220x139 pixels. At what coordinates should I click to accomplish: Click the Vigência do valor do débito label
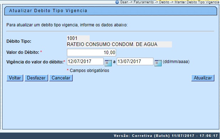point(36,62)
